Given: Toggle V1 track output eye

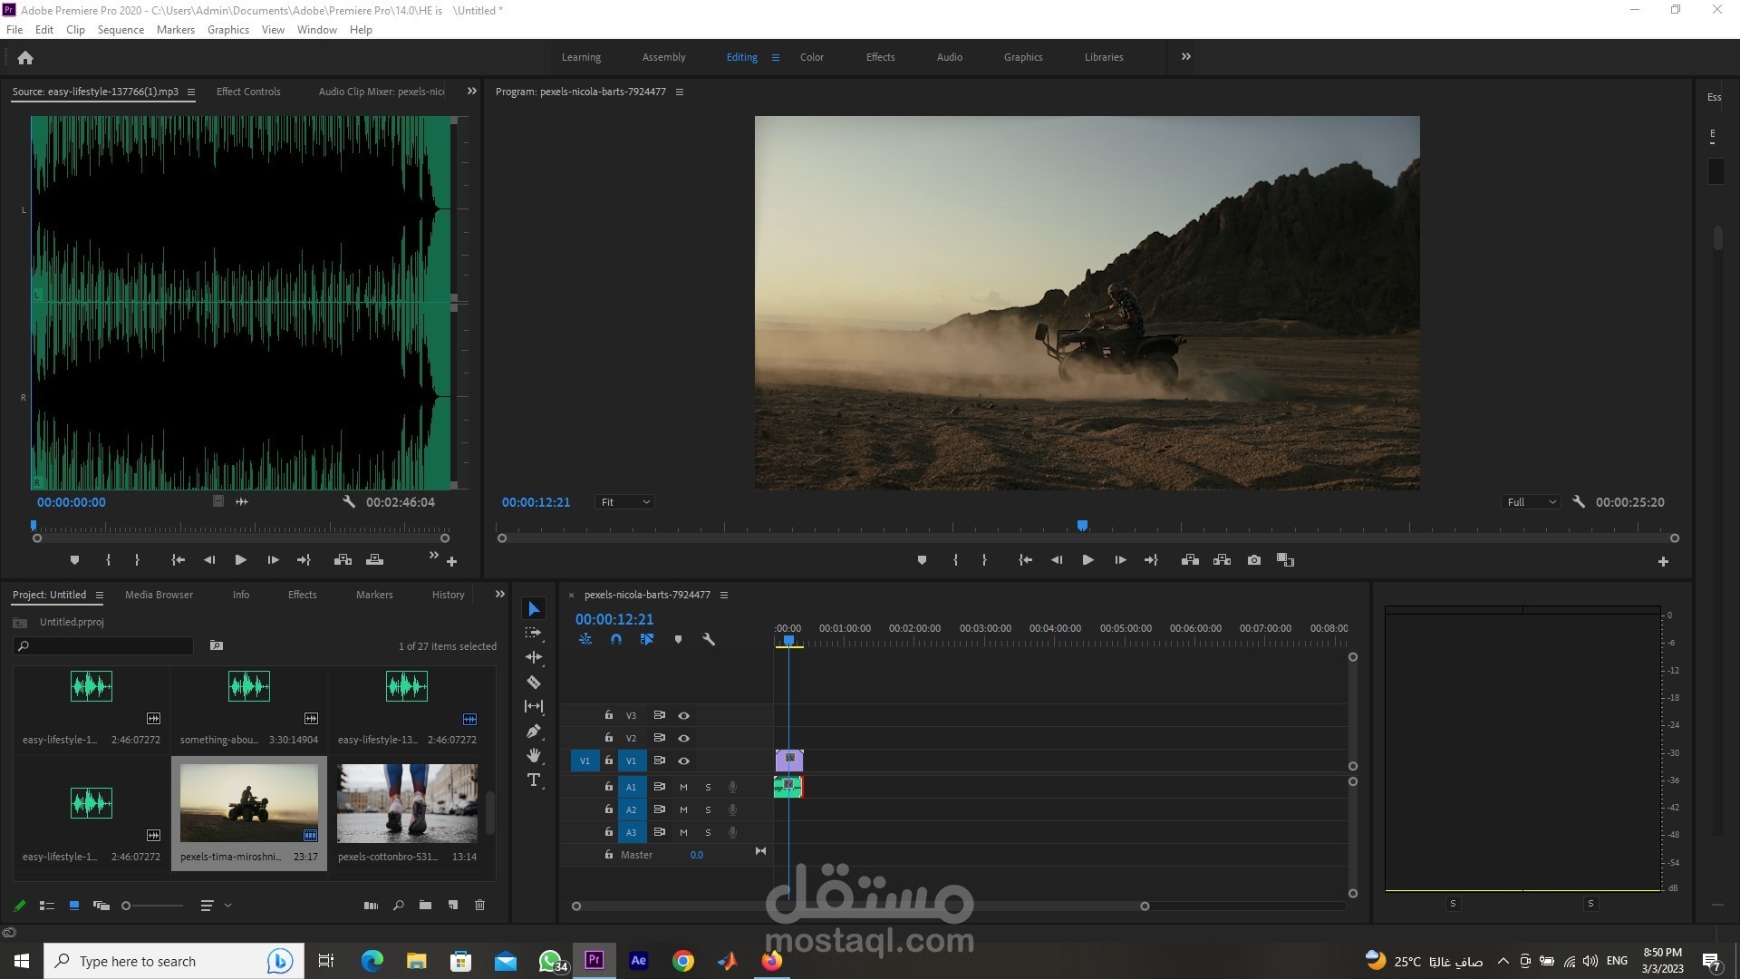Looking at the screenshot, I should pyautogui.click(x=684, y=761).
